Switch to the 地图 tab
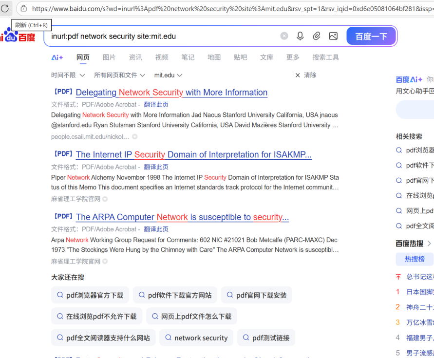Viewport: 434px width, 358px height. 214,57
